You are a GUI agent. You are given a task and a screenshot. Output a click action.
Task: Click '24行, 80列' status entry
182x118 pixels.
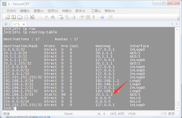pos(117,114)
